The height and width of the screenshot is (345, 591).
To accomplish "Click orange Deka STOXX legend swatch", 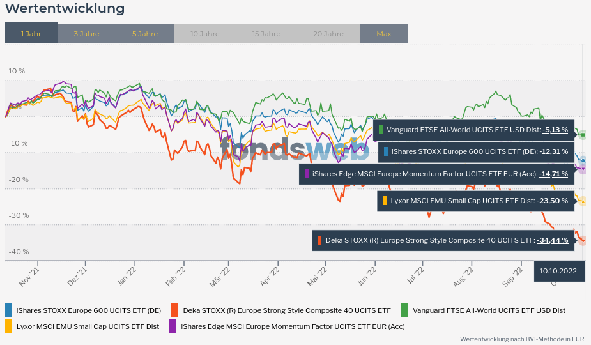I will pyautogui.click(x=174, y=310).
